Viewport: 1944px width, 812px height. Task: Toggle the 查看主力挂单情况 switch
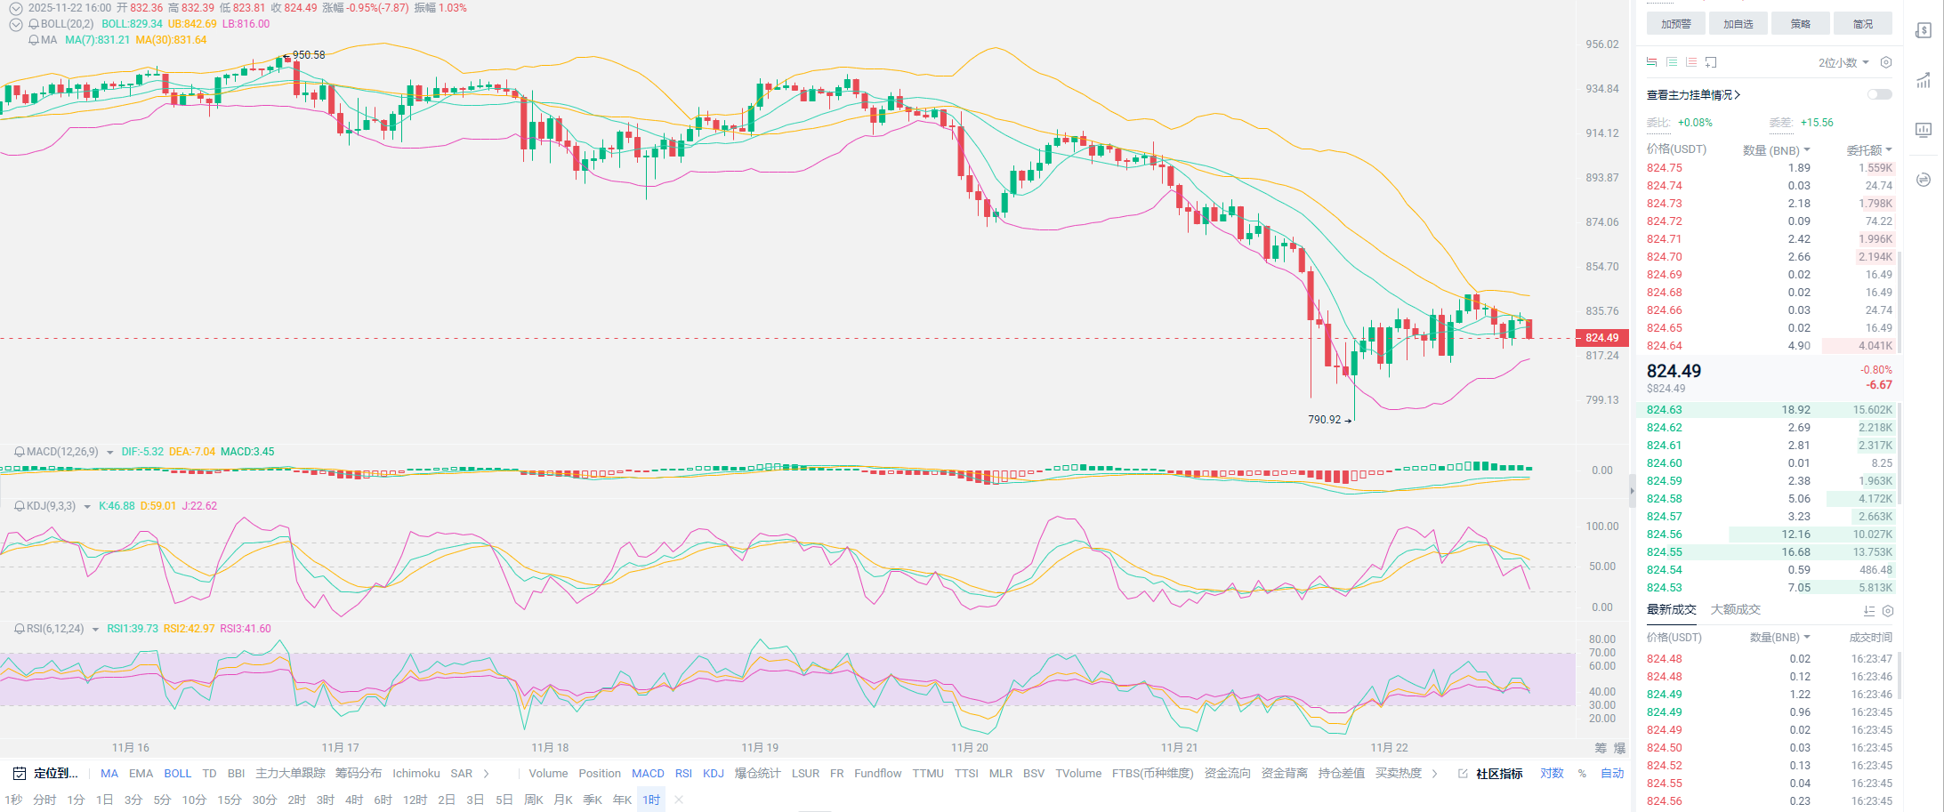1879,94
